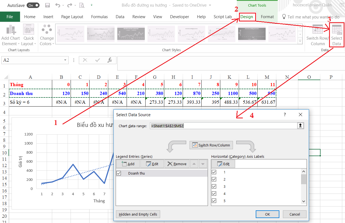Uncheck the Doanh thu series checkbox
Screen dimensions: 345x223
pos(119,173)
